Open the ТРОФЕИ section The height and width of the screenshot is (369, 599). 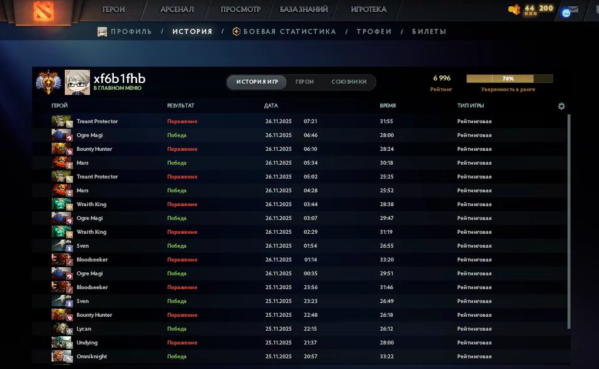pos(374,31)
